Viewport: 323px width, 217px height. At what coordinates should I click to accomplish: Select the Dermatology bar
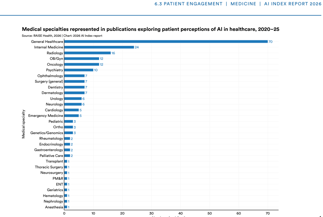tap(74, 93)
